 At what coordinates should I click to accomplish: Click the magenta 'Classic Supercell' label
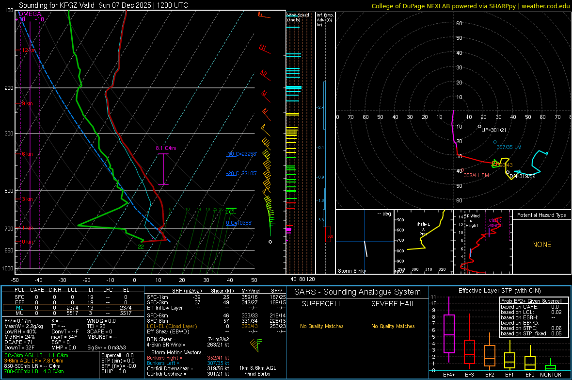pos(495,223)
